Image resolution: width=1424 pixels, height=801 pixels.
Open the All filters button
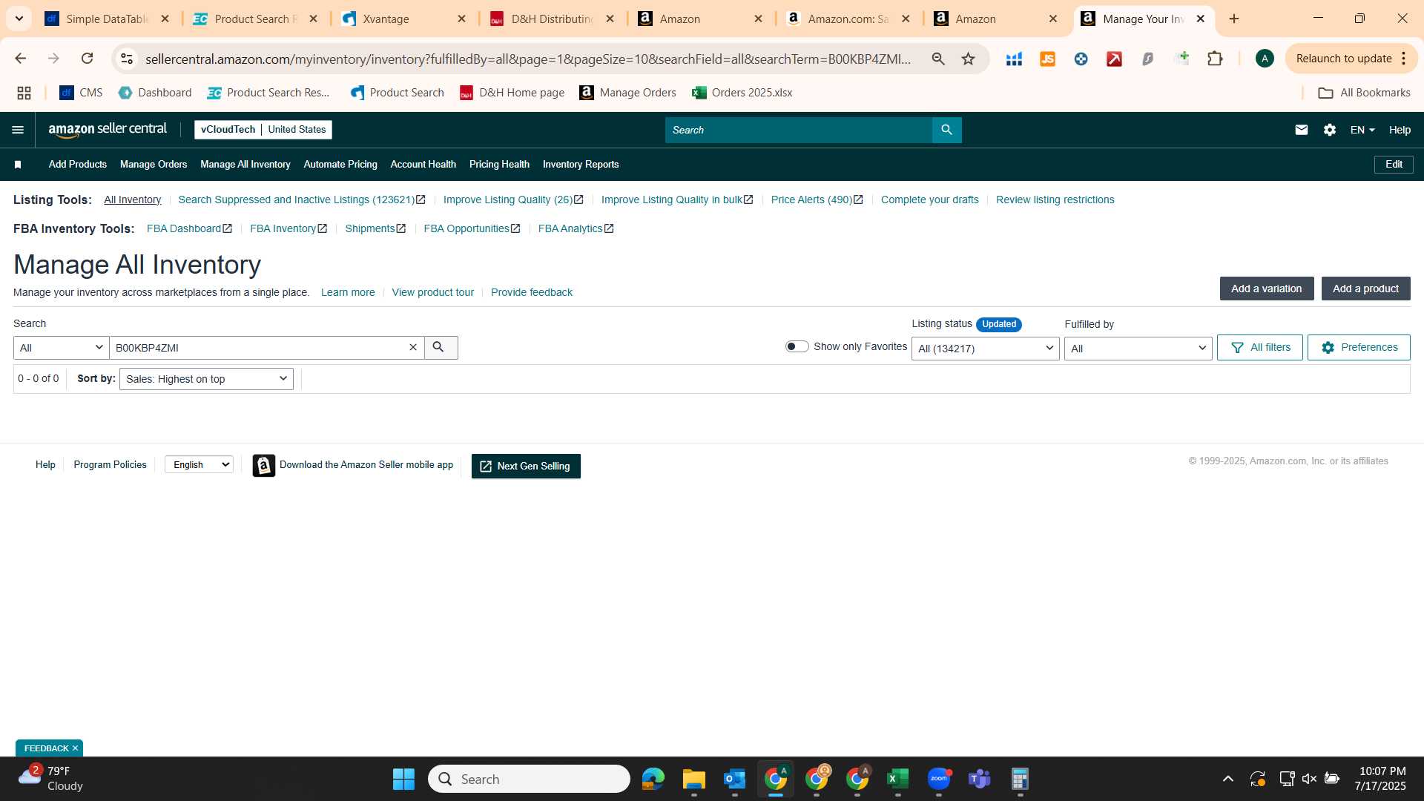tap(1259, 347)
